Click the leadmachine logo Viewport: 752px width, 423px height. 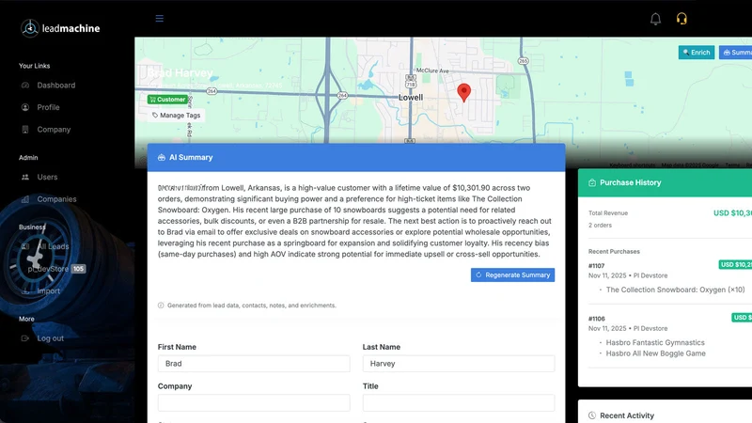click(60, 28)
